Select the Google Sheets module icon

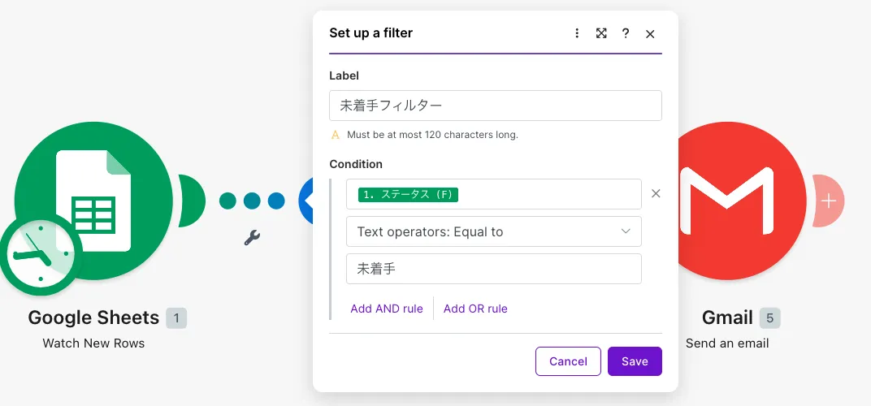(x=93, y=201)
